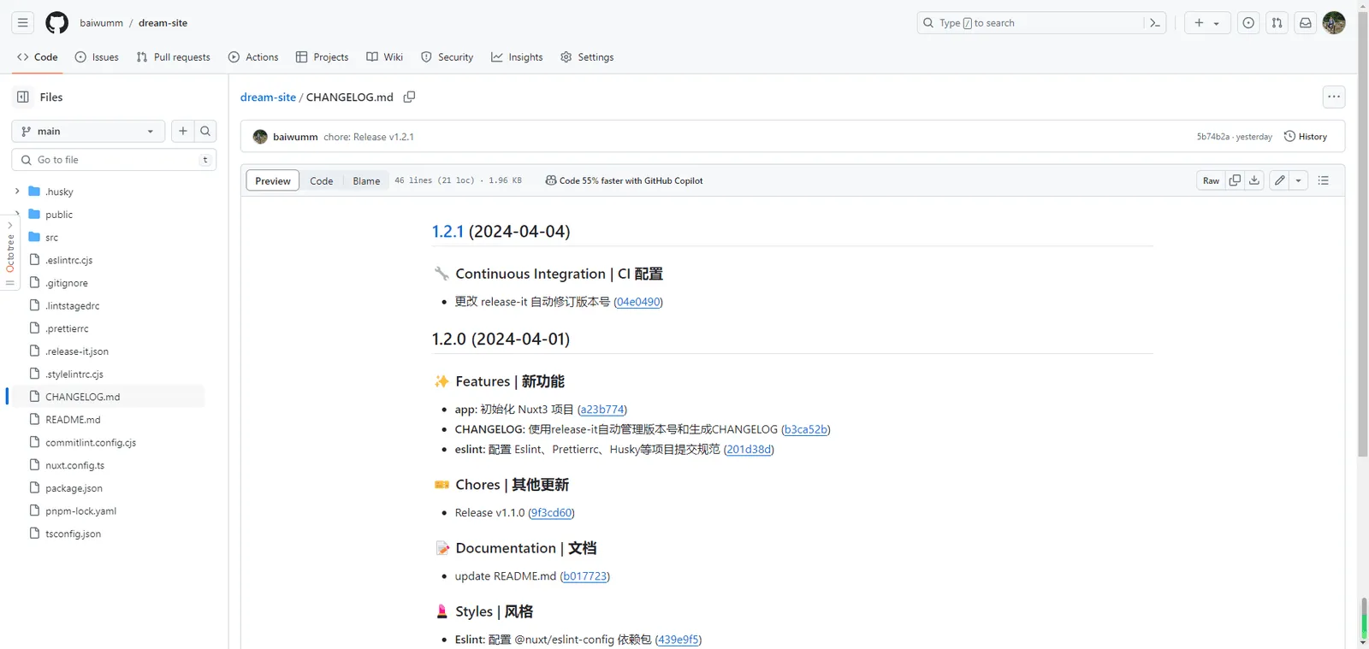Open the command palette icon
This screenshot has height=649, width=1369.
1155,23
